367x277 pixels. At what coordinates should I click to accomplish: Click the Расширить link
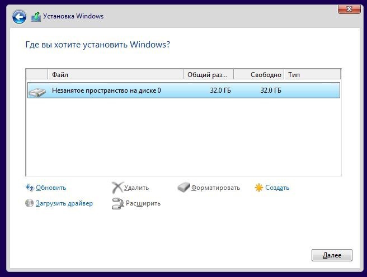143,203
